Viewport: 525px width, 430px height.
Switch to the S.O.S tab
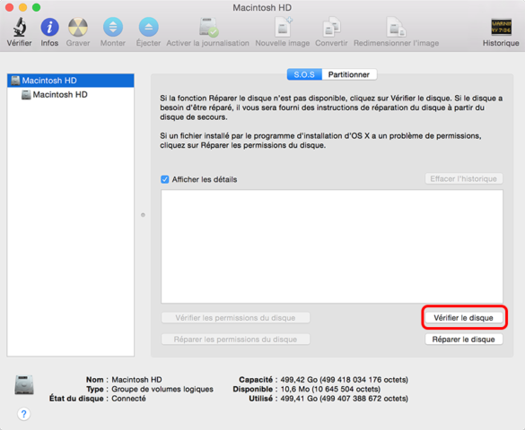coord(304,74)
